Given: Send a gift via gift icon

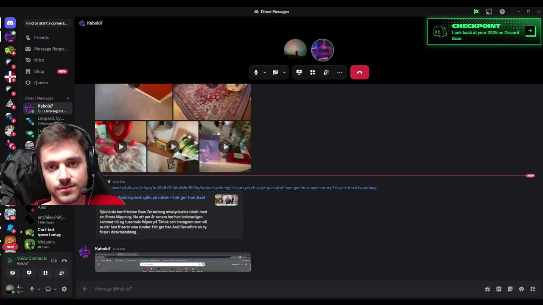Looking at the screenshot, I should pyautogui.click(x=487, y=289).
